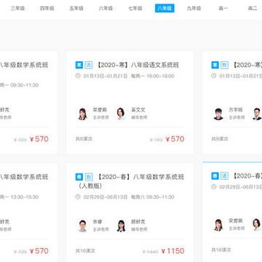Click 顾舒克 name on 数学系统班（人教版） card
This screenshot has width=262, height=262.
point(138,222)
